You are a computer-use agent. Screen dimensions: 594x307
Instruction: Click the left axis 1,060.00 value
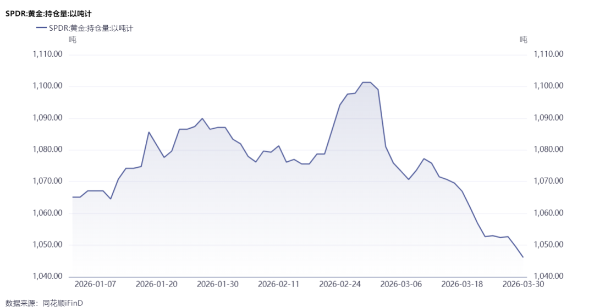pyautogui.click(x=47, y=213)
